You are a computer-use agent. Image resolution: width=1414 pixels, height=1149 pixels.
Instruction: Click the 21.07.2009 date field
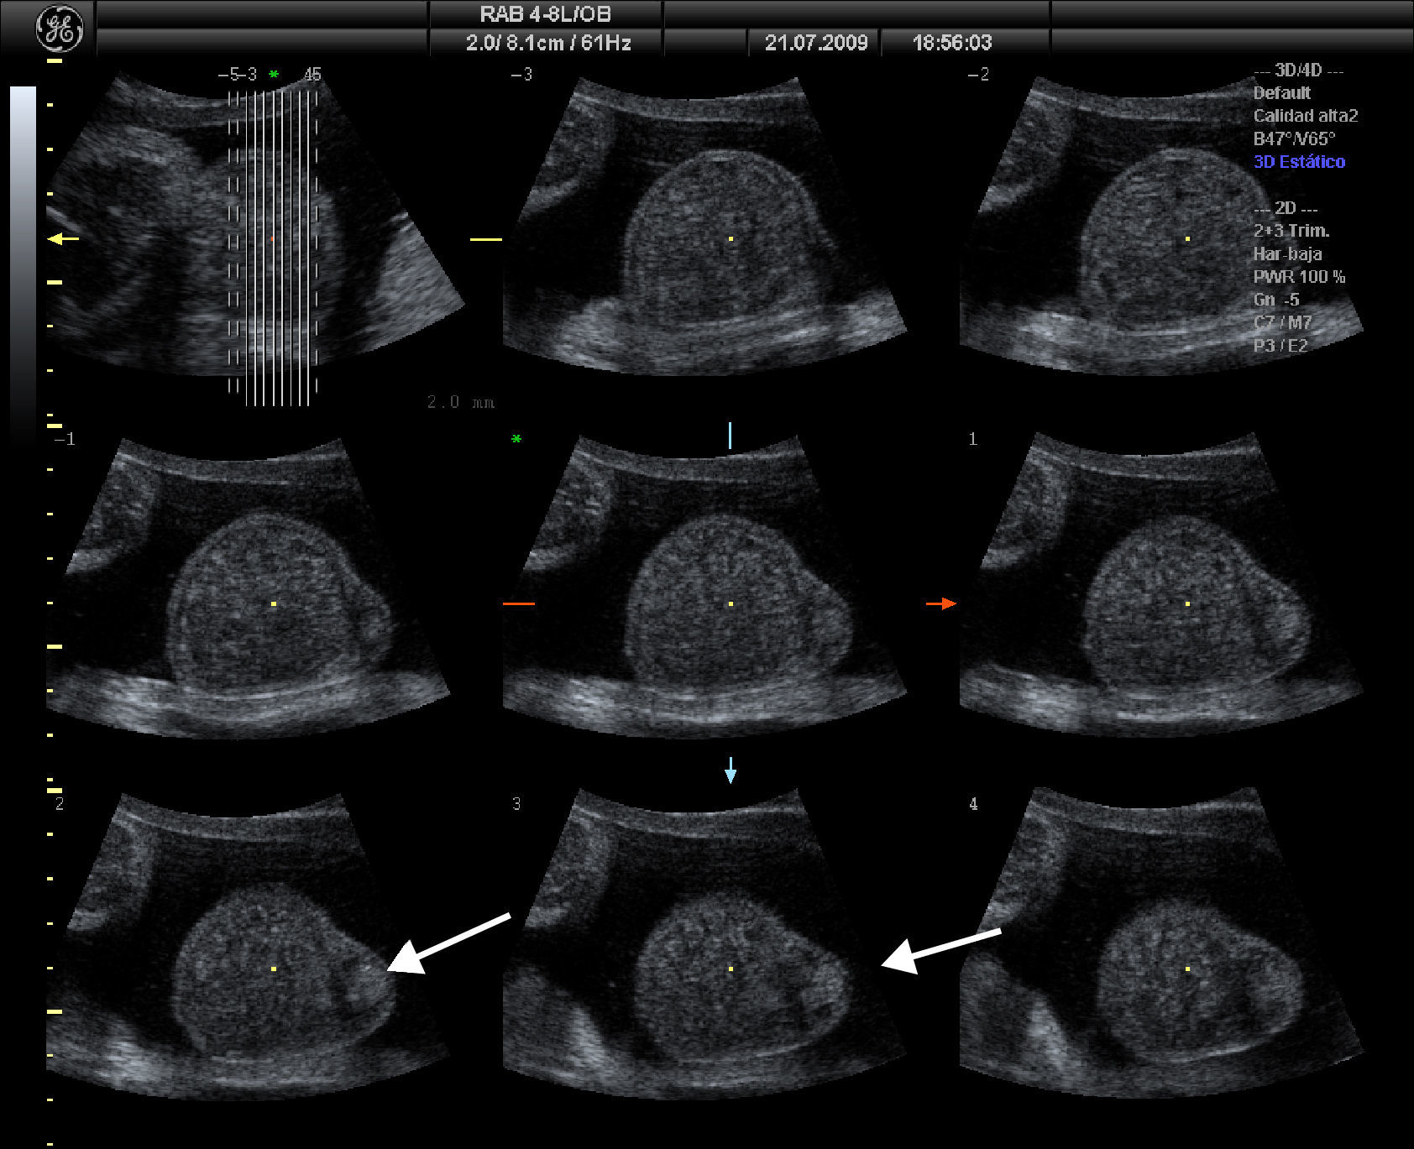coord(815,43)
